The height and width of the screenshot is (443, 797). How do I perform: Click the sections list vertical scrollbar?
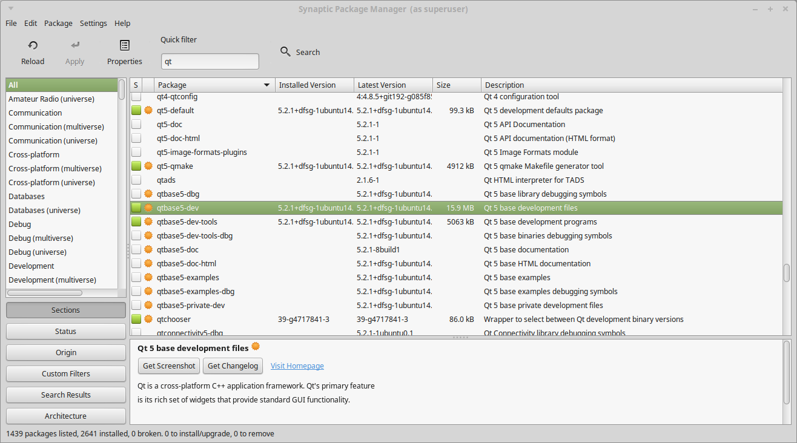click(x=122, y=90)
